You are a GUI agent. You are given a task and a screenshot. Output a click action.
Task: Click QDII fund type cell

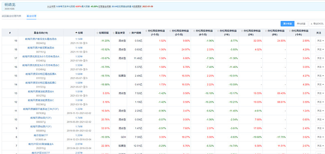(x=123, y=137)
